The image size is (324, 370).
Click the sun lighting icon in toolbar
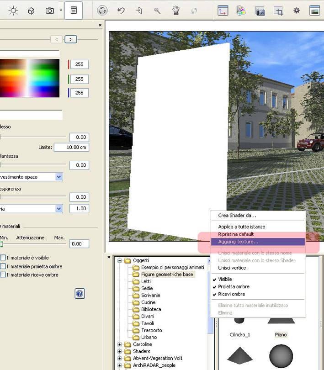pyautogui.click(x=13, y=11)
